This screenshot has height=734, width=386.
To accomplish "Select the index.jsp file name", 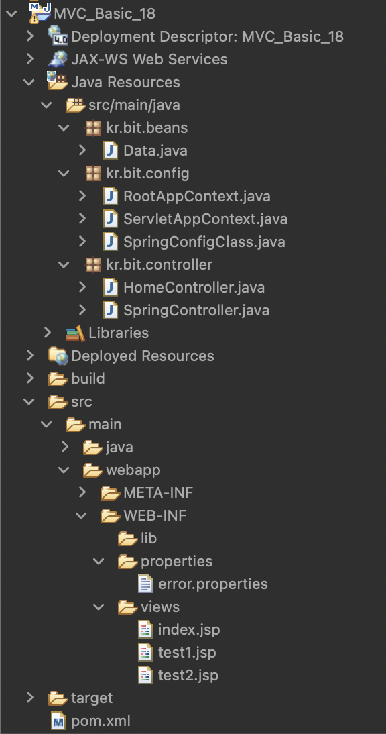I will [x=189, y=630].
